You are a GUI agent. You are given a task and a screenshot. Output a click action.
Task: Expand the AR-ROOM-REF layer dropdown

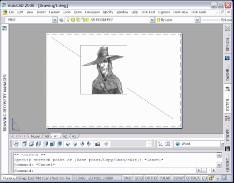click(152, 20)
